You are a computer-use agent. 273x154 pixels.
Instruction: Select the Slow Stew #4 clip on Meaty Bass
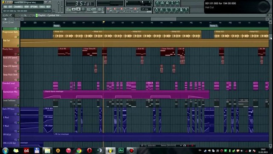click(90, 52)
